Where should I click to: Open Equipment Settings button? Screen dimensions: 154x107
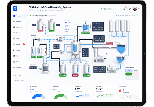pyautogui.click(x=132, y=78)
